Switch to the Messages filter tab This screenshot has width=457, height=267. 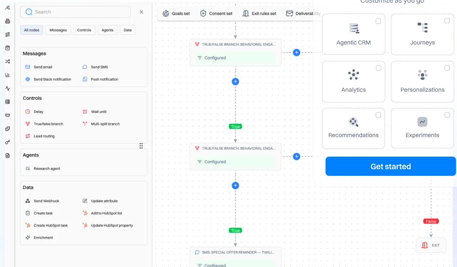coord(58,30)
